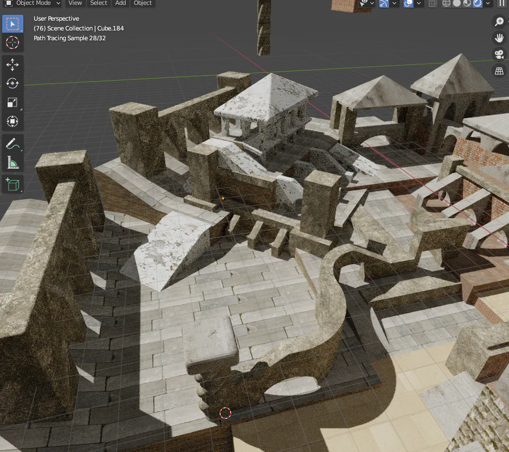Viewport: 509px width, 452px height.
Task: Switch to Solid viewport shading
Action: click(x=457, y=3)
